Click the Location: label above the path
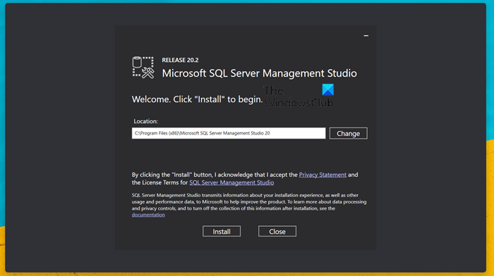The image size is (494, 276). [145, 121]
